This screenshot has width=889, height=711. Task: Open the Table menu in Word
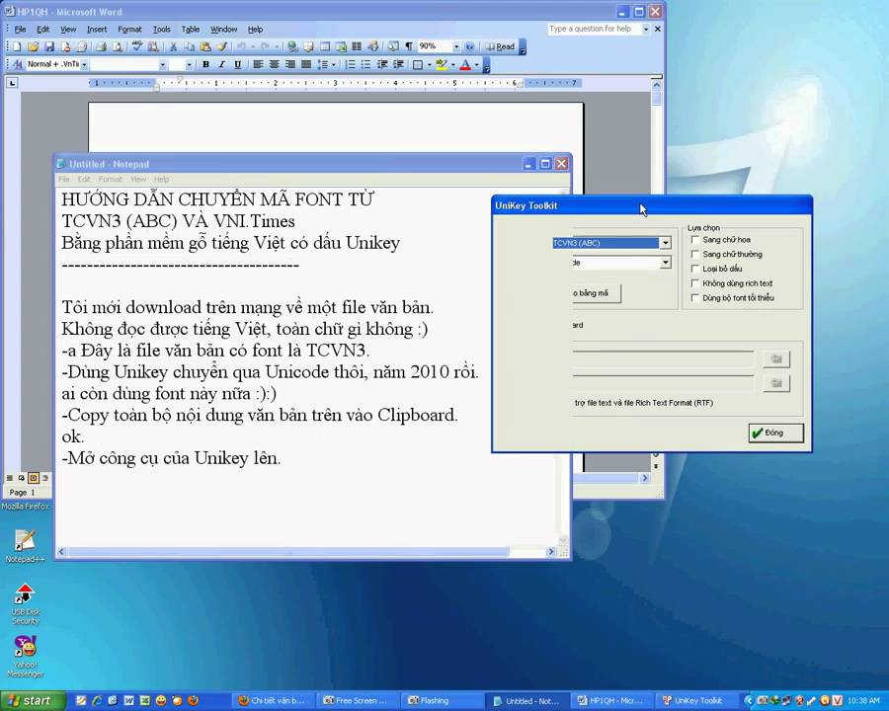tap(191, 29)
